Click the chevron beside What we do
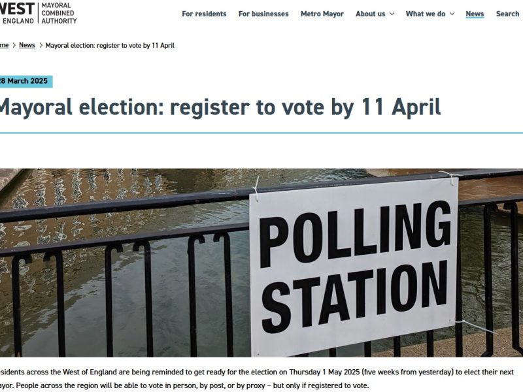Viewport: 523px width, 392px height. tap(452, 14)
